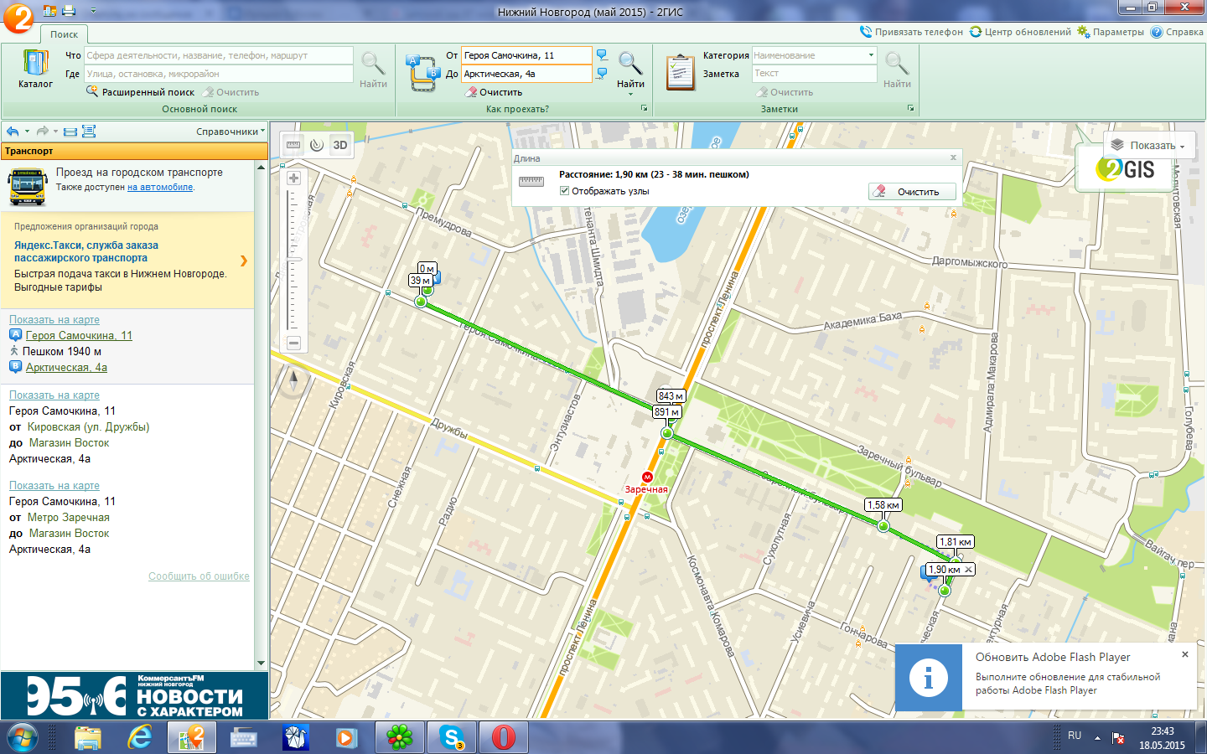Click the zoom in plus button on map
Image resolution: width=1207 pixels, height=754 pixels.
293,178
